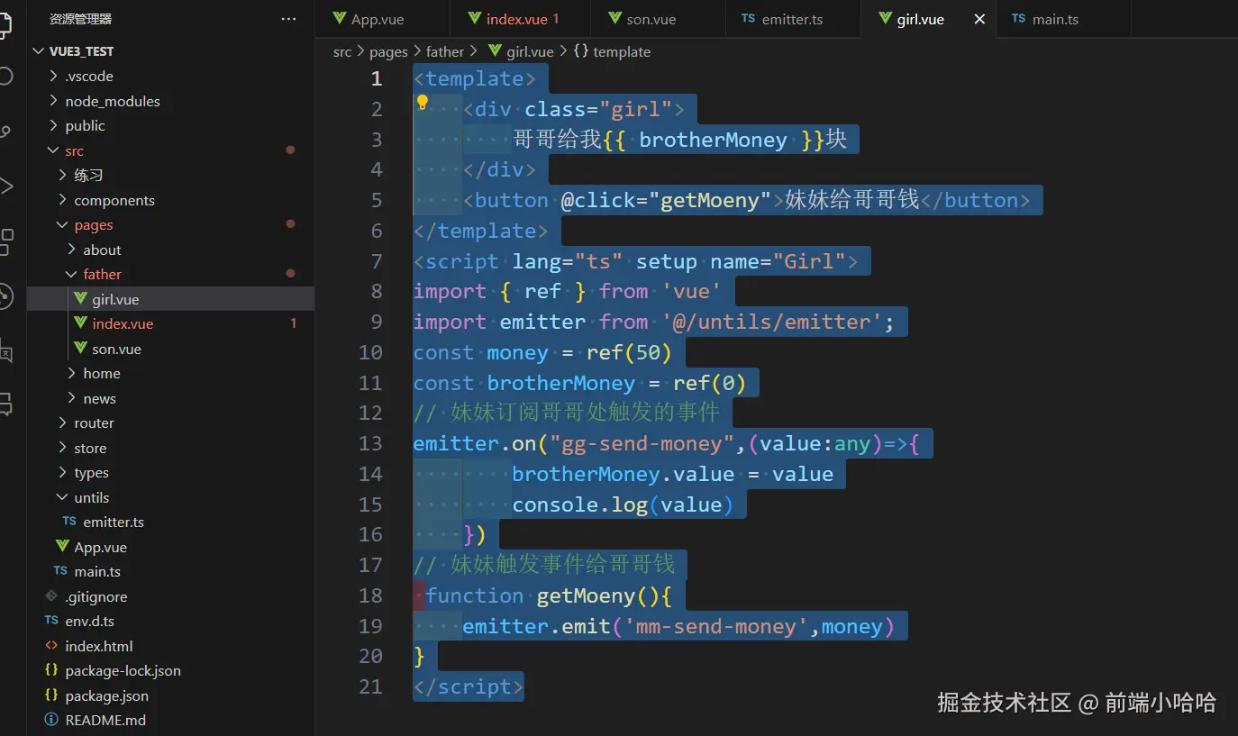This screenshot has width=1238, height=736.
Task: Click the closing </script> tag
Action: 469,686
